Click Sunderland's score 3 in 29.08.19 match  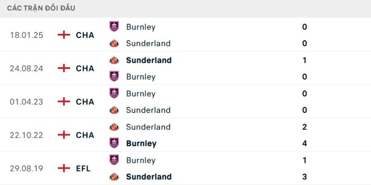click(305, 177)
